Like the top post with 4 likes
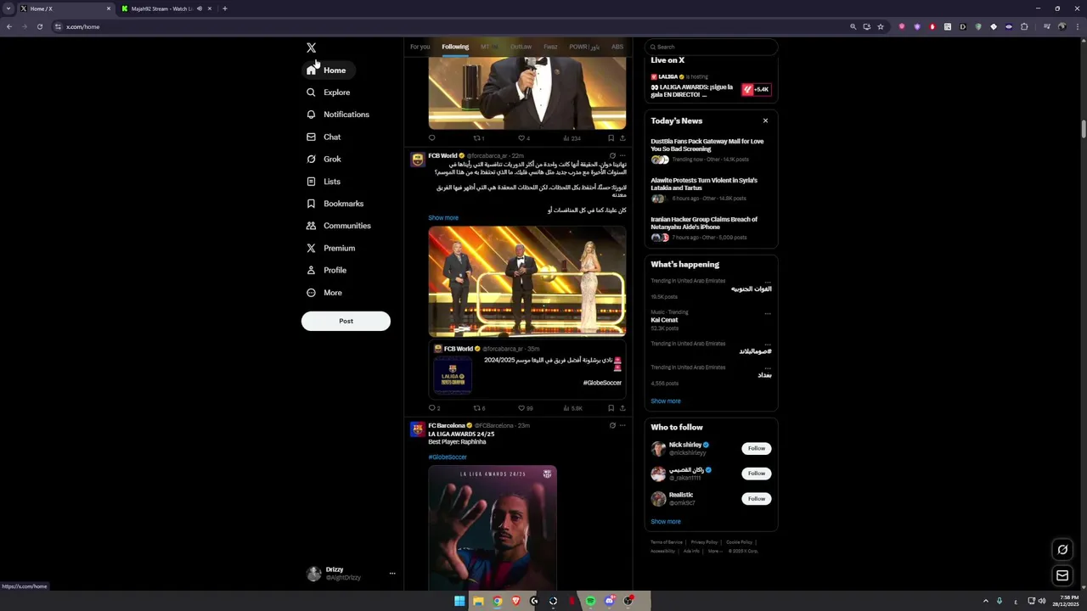The height and width of the screenshot is (611, 1087). click(x=524, y=138)
